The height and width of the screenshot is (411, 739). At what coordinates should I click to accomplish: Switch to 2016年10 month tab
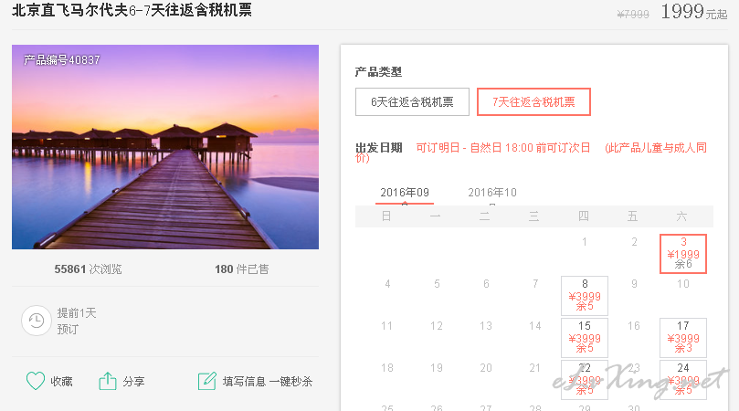tap(492, 193)
